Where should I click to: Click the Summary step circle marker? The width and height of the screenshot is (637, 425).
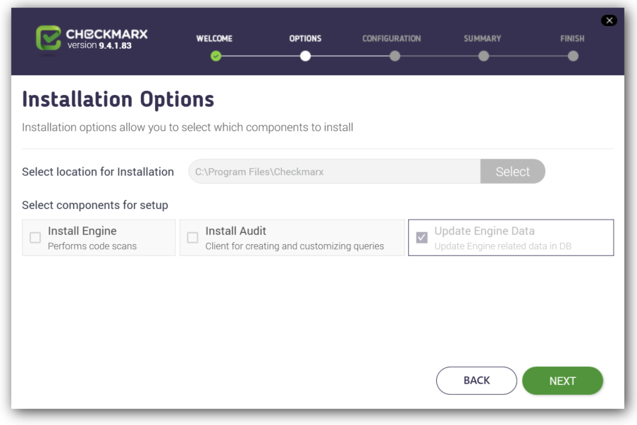pyautogui.click(x=483, y=56)
